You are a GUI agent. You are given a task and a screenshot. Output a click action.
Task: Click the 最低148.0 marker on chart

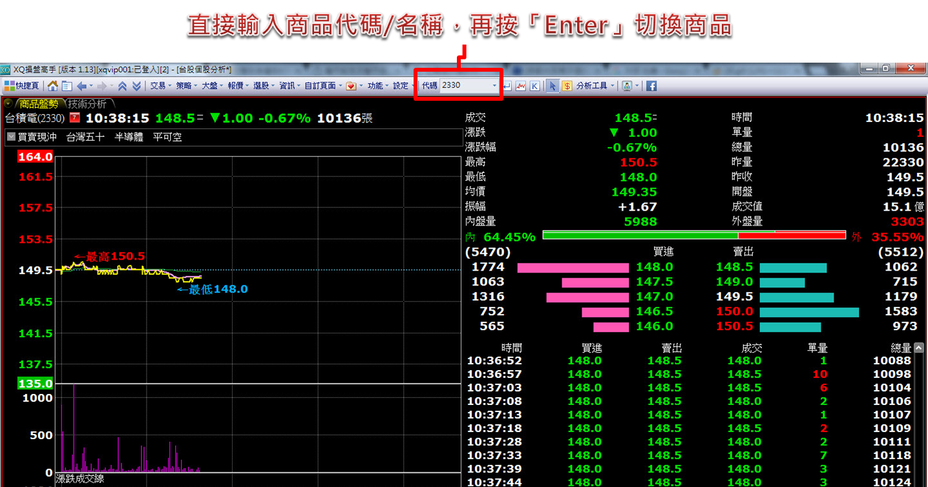pos(212,289)
